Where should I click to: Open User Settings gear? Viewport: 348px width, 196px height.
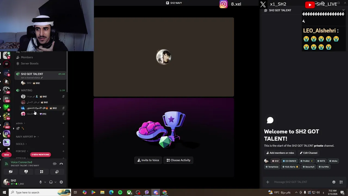(61, 182)
